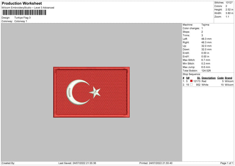Click the height value '2.52 in'
The height and width of the screenshot is (166, 235).
coord(229,9)
